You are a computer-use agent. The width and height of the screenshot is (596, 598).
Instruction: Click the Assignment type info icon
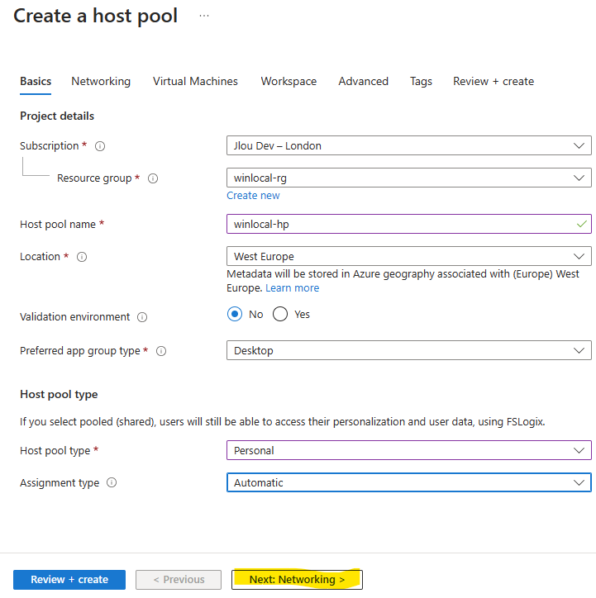[112, 483]
